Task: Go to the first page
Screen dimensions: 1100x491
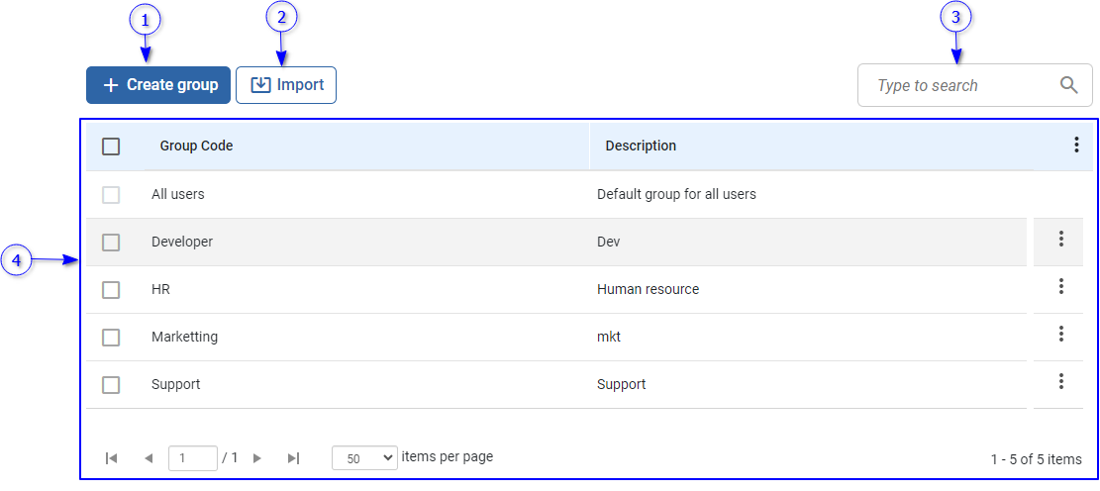Action: pyautogui.click(x=112, y=458)
